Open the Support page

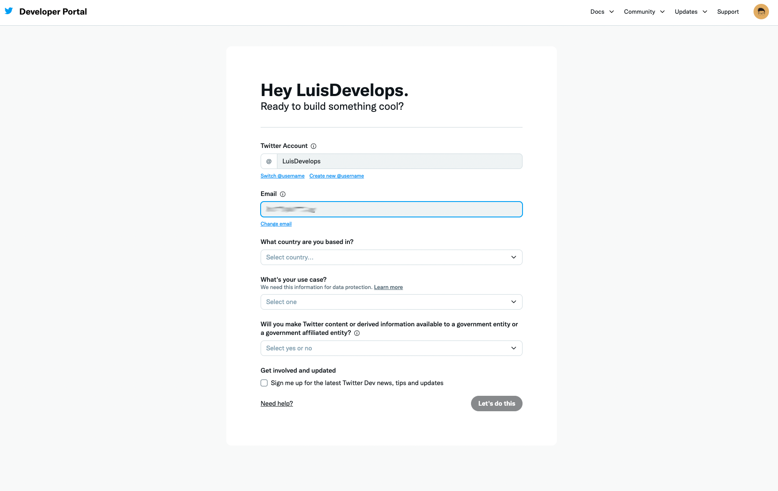(x=728, y=12)
